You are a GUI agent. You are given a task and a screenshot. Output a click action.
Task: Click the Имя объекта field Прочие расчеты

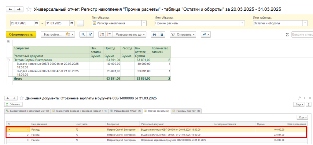click(x=197, y=23)
